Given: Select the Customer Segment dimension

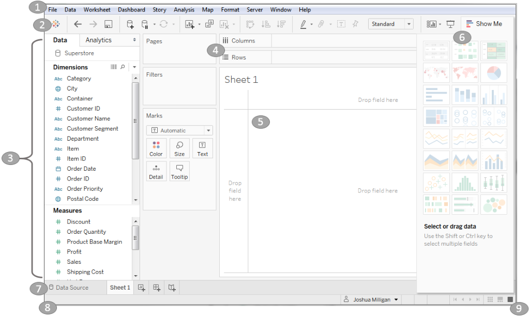Looking at the screenshot, I should pyautogui.click(x=92, y=128).
